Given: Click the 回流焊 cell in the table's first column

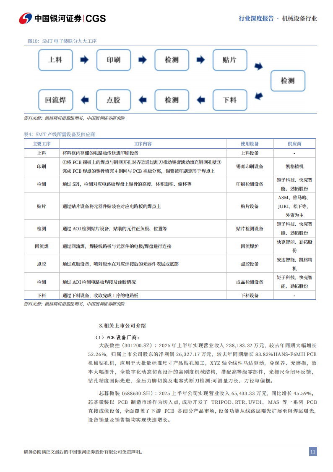Looking at the screenshot, I should pyautogui.click(x=42, y=246).
